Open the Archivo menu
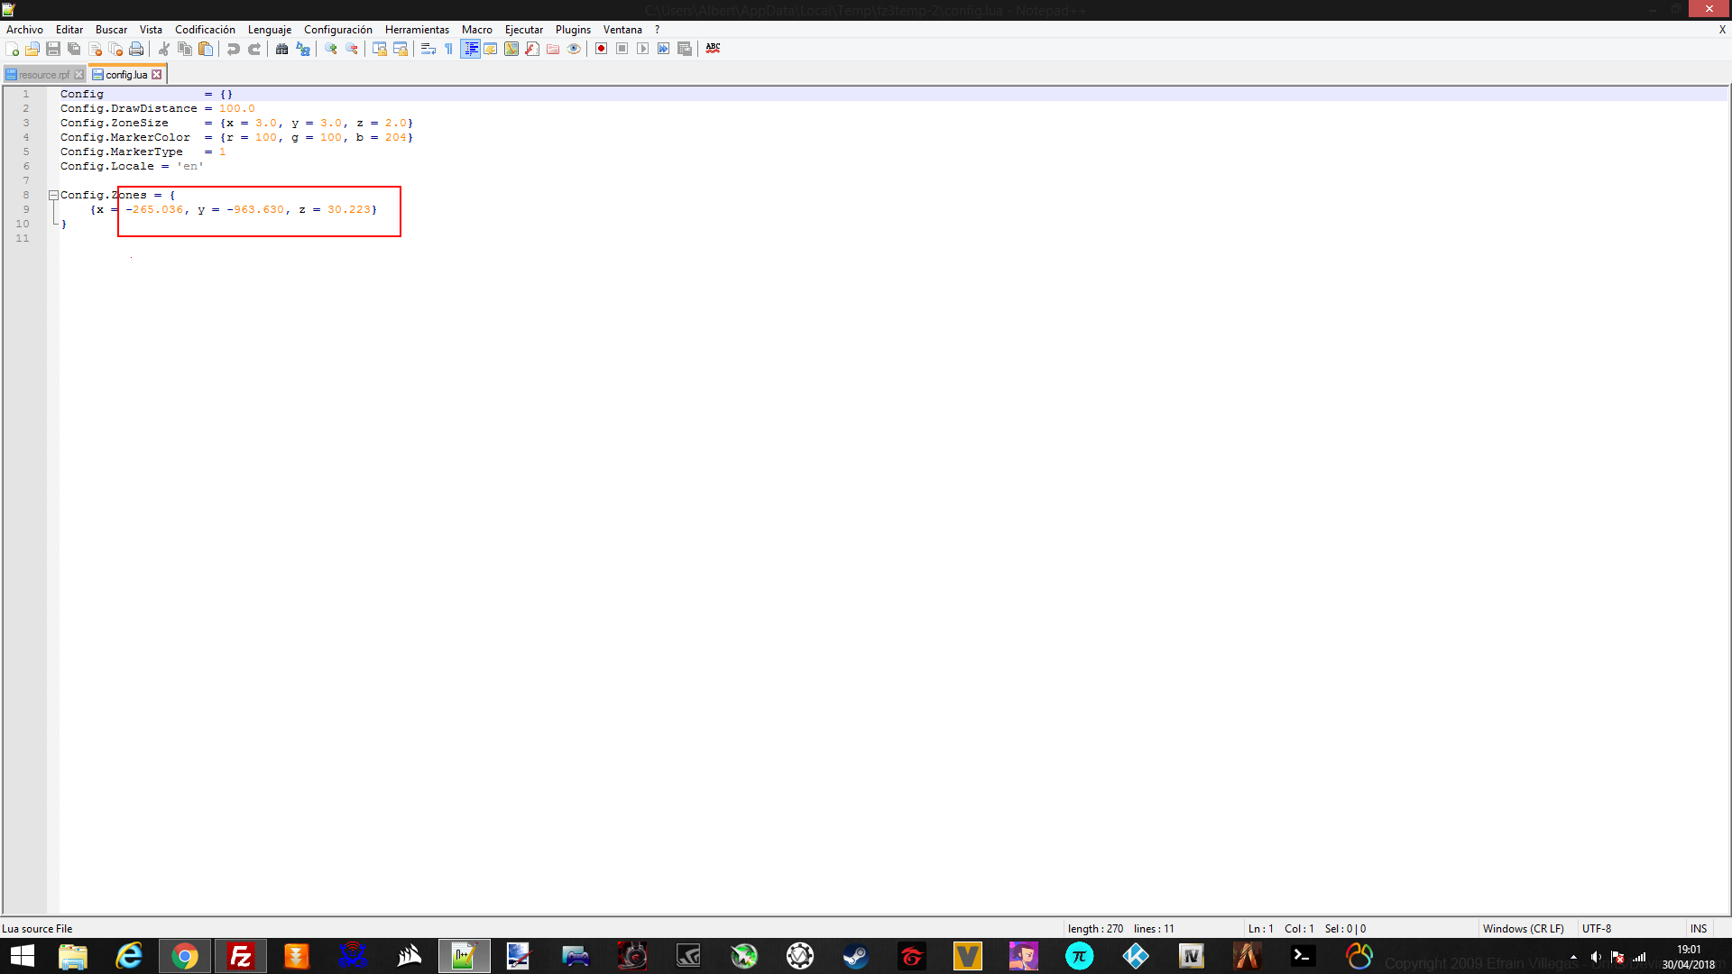The width and height of the screenshot is (1732, 974). point(24,30)
